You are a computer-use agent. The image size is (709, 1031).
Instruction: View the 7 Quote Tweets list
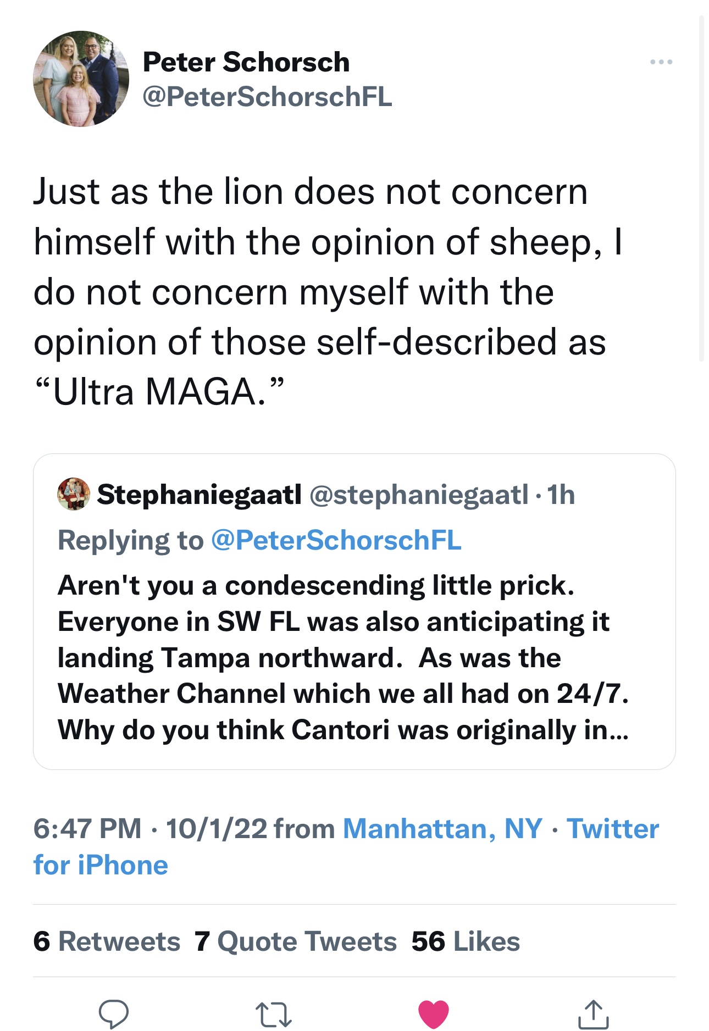[295, 941]
